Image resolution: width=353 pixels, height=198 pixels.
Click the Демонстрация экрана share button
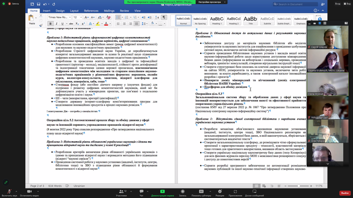(x=162, y=193)
